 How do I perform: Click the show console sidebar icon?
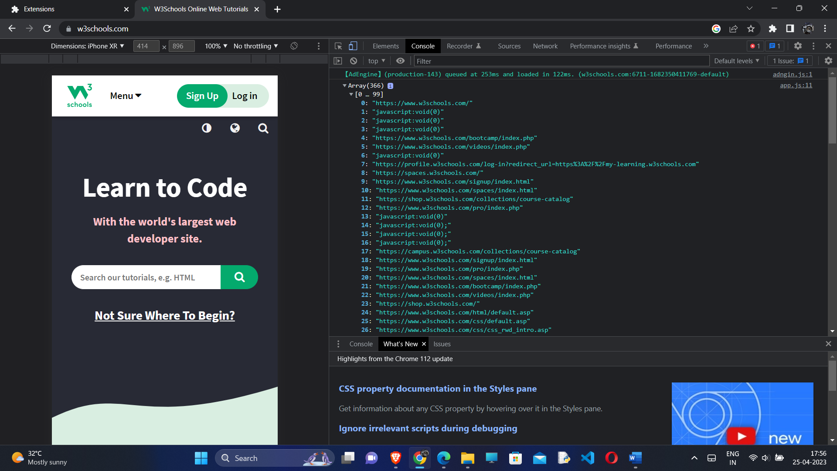click(x=338, y=61)
